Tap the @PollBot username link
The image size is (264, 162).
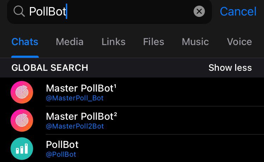coord(61,155)
